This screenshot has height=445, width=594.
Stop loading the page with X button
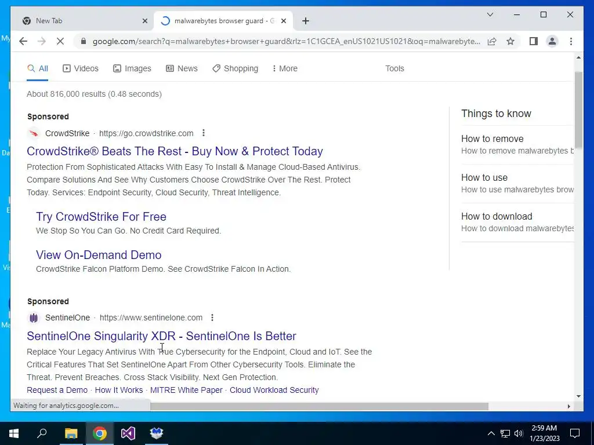(x=60, y=41)
